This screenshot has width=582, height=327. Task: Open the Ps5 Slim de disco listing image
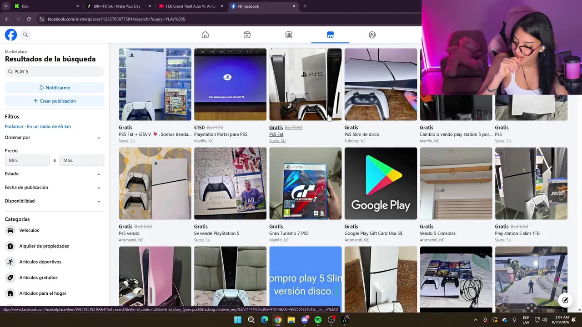click(381, 84)
